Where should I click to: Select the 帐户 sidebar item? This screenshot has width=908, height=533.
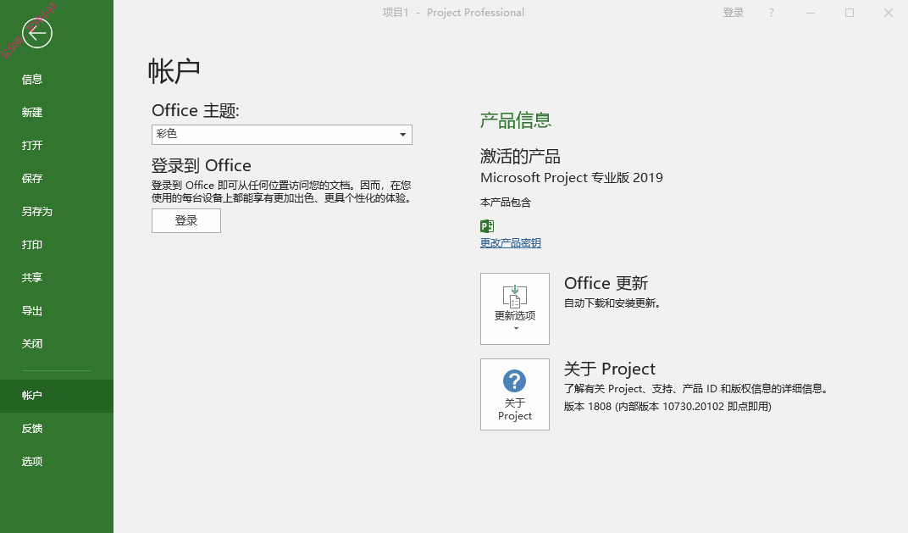point(57,396)
